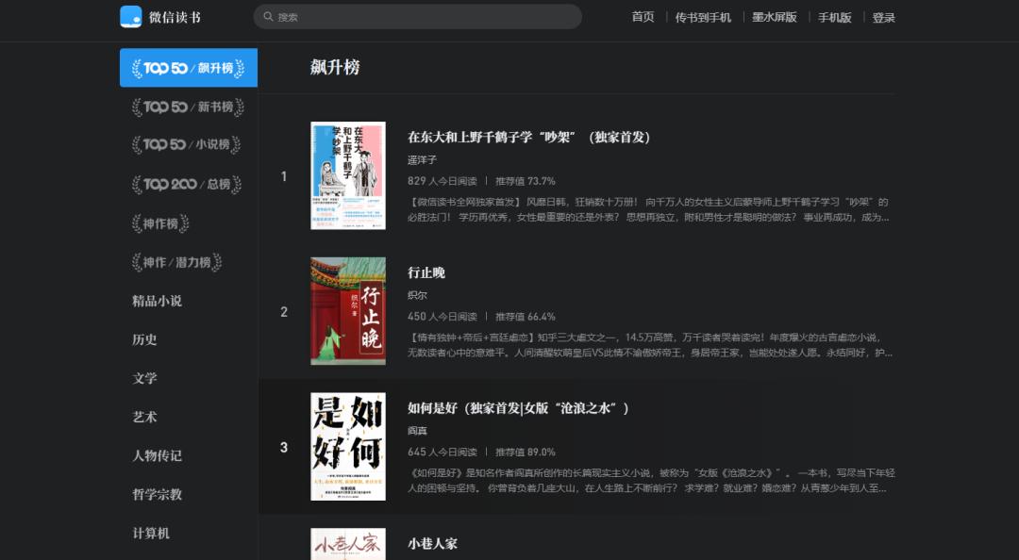Select the TOP50 飙升榜 ranking icon
Viewport: 1019px width, 560px height.
188,67
